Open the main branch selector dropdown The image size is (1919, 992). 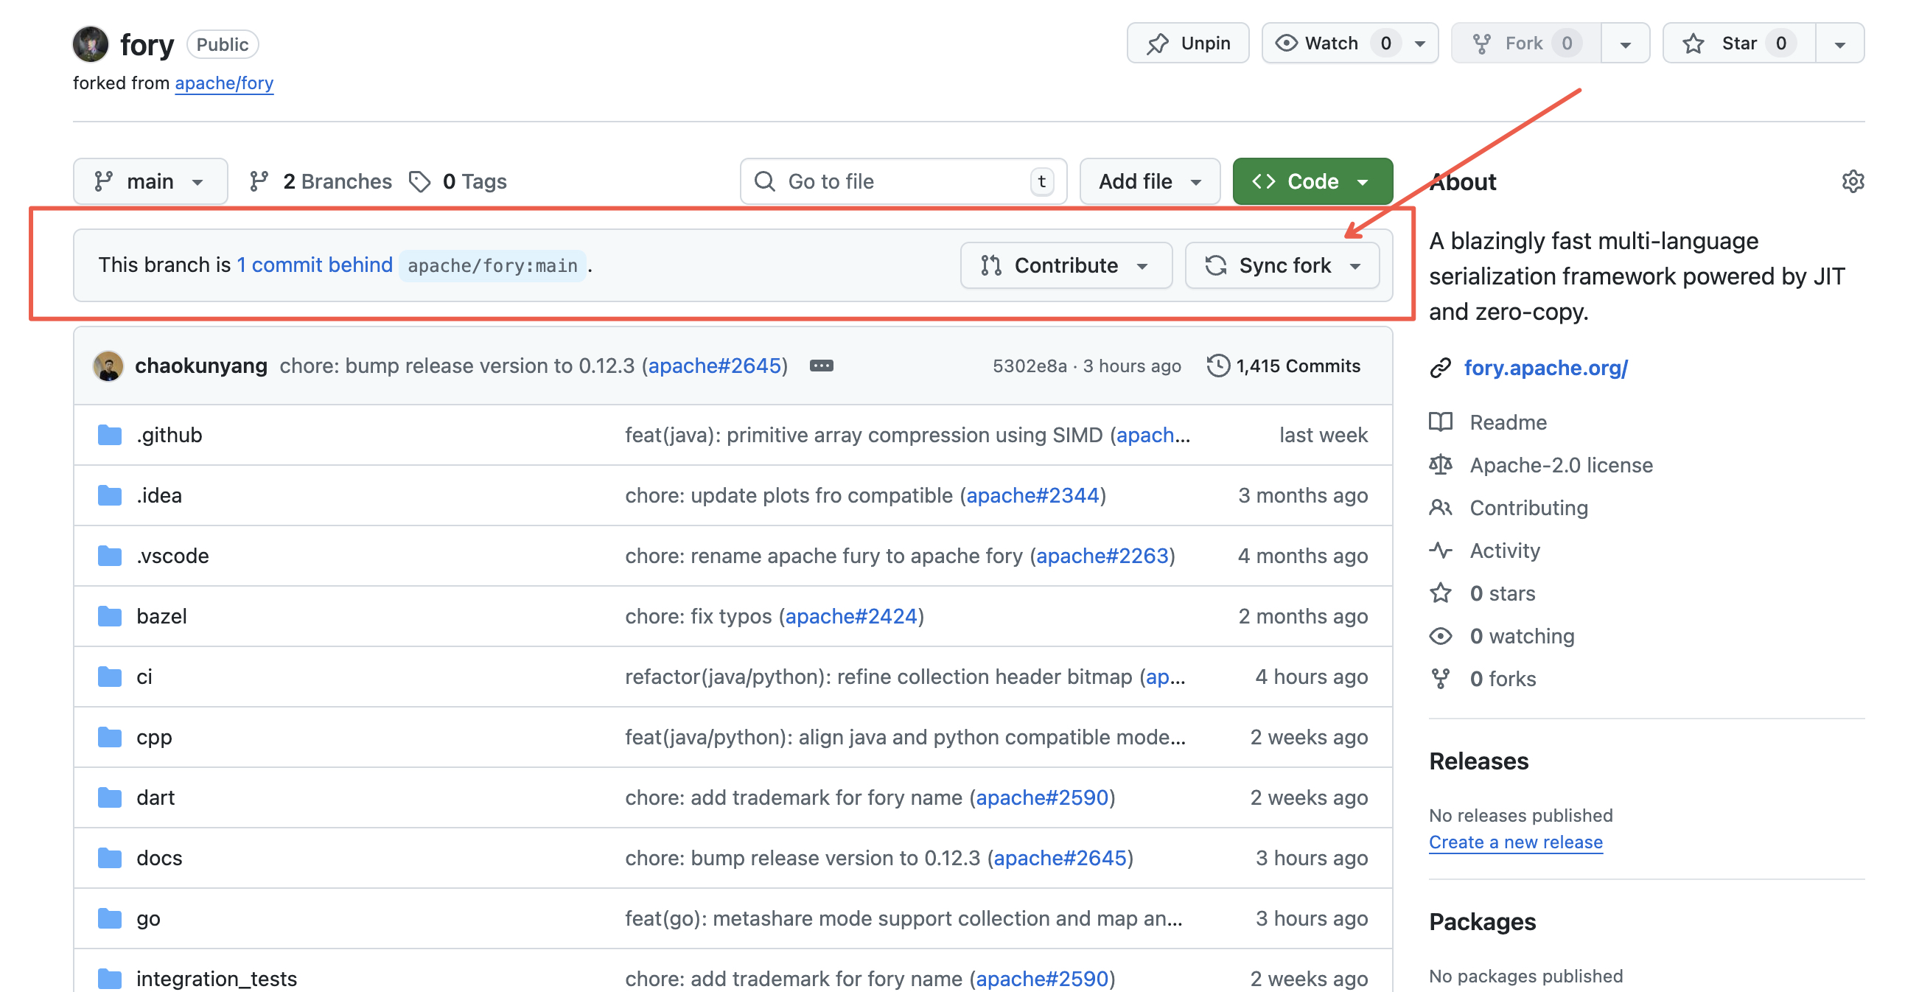(150, 181)
